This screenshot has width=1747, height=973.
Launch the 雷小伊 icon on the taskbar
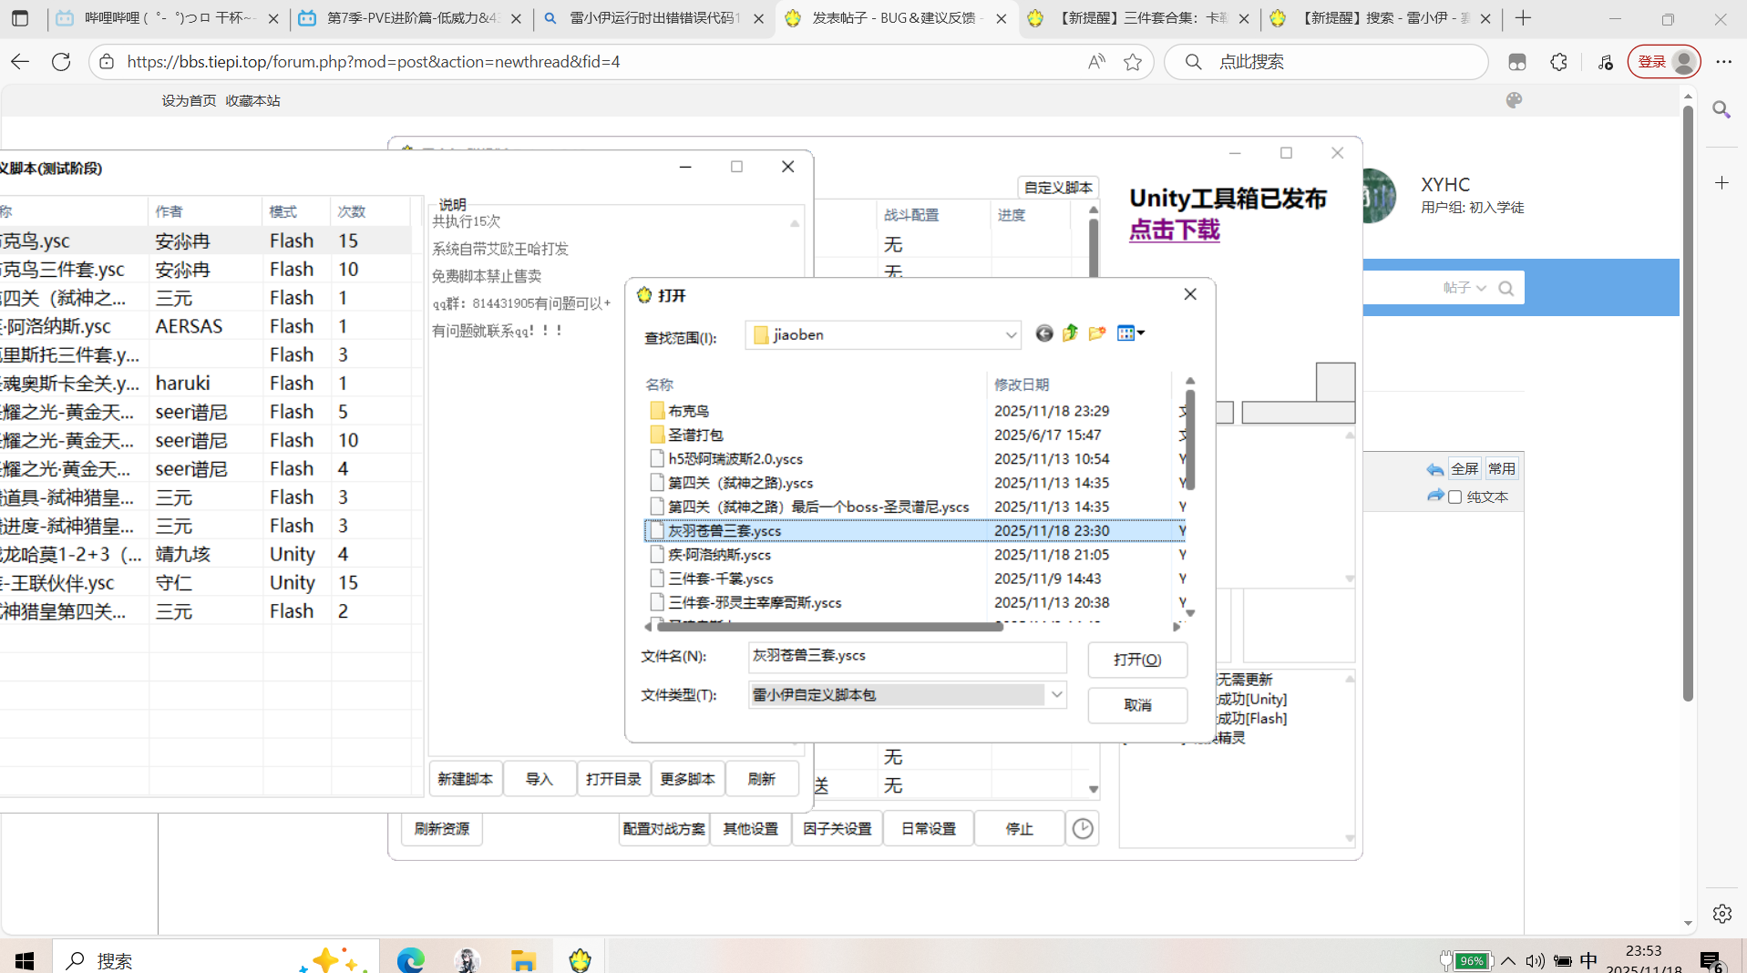(581, 959)
